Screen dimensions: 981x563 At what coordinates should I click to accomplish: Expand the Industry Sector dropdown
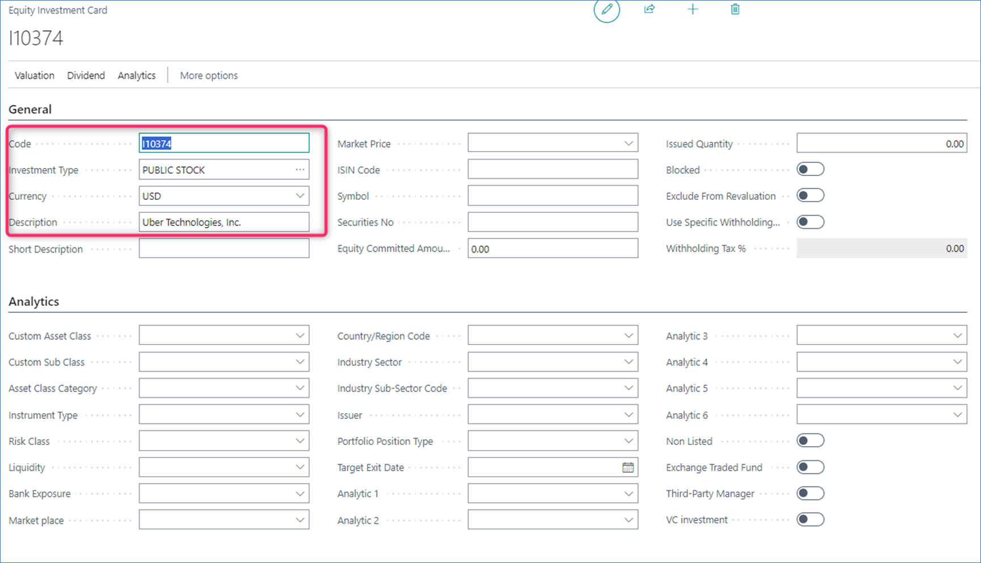[x=629, y=362]
